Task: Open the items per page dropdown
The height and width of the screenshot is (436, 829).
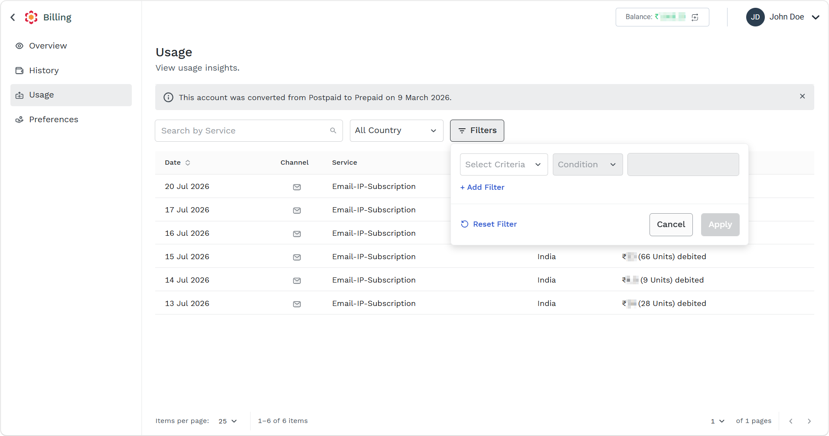Action: (228, 421)
